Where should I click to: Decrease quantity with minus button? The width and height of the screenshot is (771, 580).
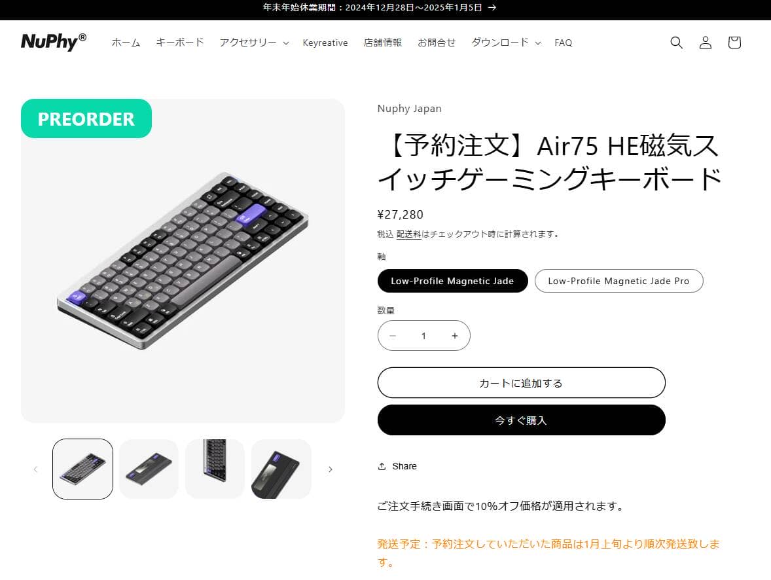(x=393, y=336)
